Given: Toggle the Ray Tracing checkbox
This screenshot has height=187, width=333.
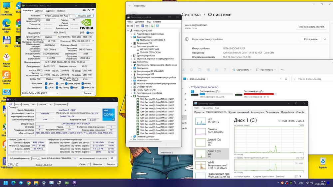Looking at the screenshot, I should click(57, 87).
